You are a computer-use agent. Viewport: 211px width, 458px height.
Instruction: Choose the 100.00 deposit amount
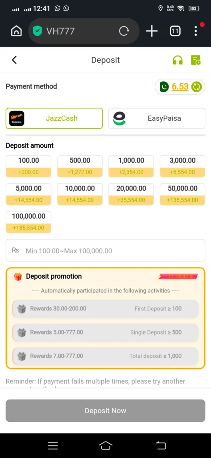(x=29, y=166)
